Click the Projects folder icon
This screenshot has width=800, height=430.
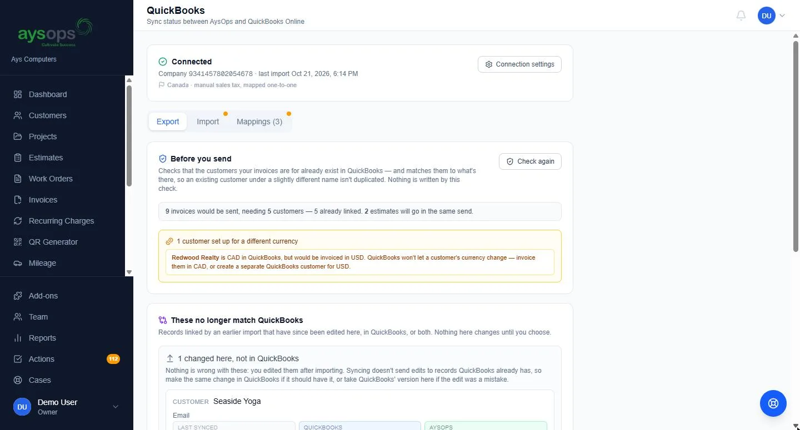click(18, 136)
